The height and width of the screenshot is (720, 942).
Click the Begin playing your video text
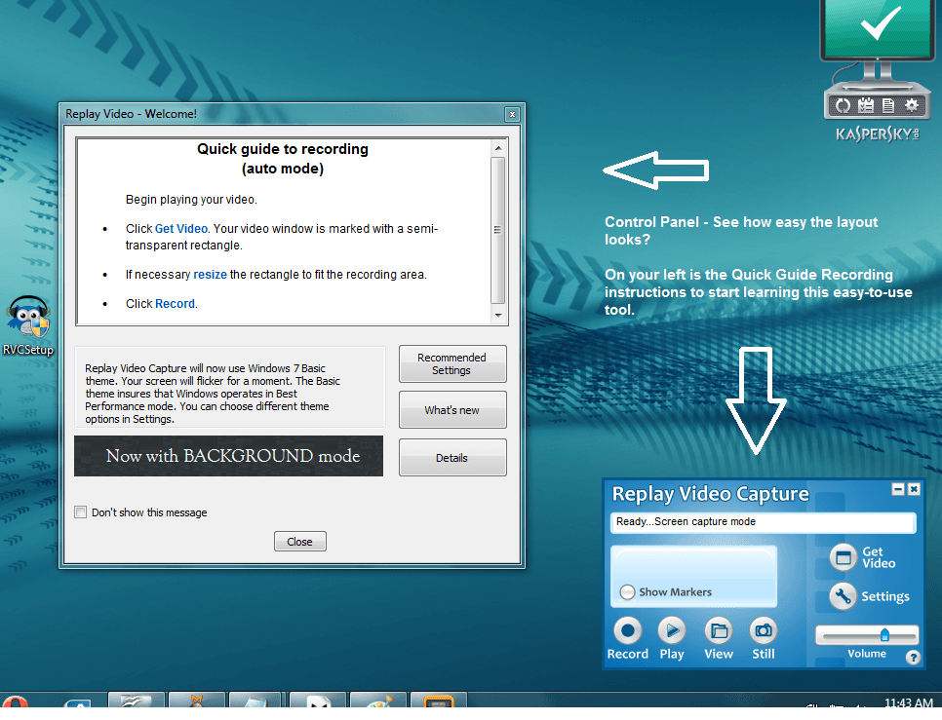pos(191,200)
